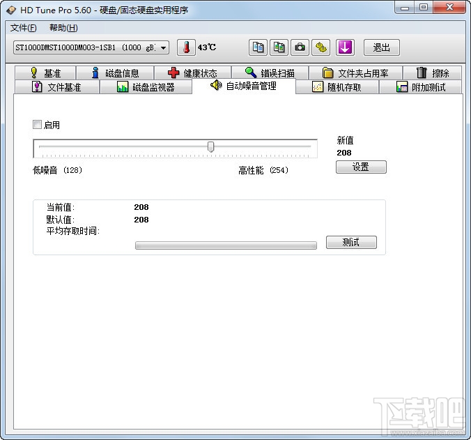Click the 低噪音 (128) label

click(x=57, y=170)
